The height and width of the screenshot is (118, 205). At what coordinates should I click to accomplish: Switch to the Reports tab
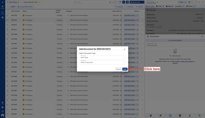170,6
